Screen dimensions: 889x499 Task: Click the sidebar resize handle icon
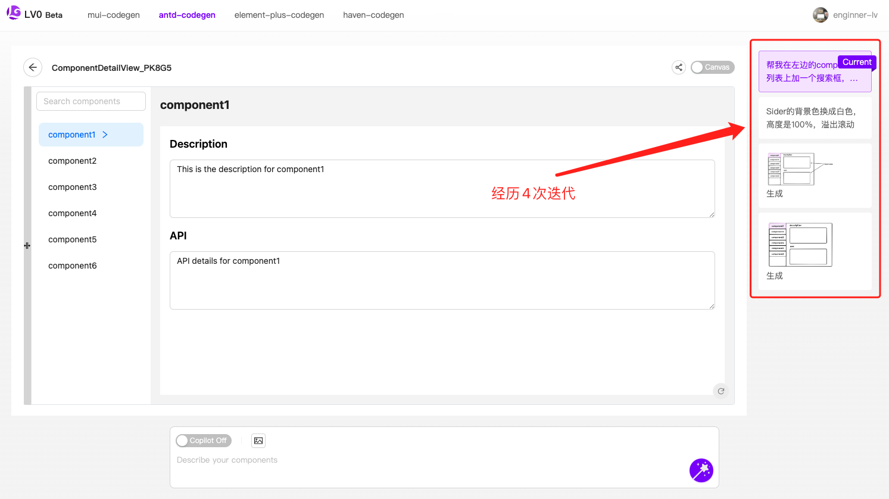coord(27,245)
